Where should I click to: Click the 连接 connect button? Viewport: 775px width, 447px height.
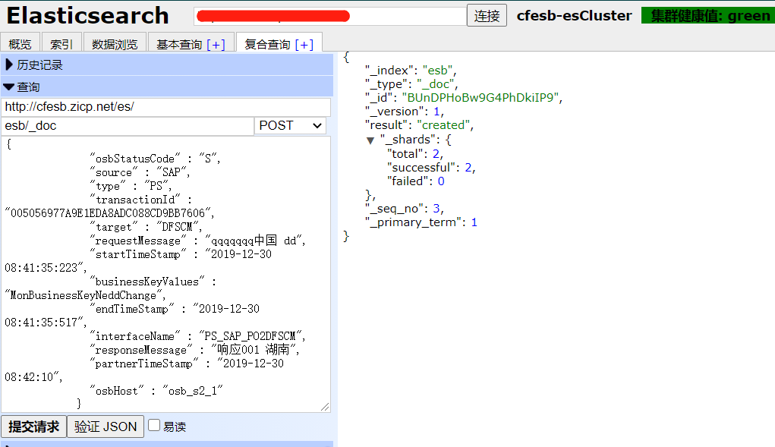487,15
